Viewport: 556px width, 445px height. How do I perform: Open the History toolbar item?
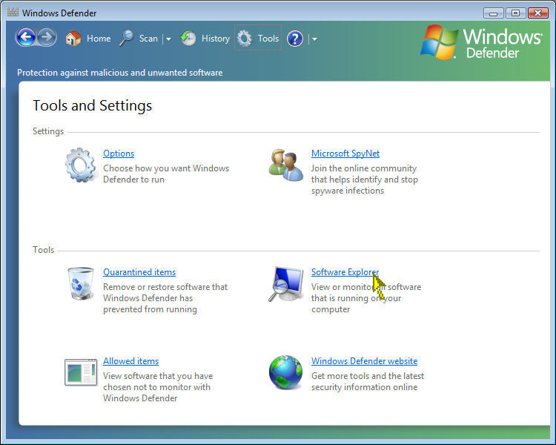216,39
